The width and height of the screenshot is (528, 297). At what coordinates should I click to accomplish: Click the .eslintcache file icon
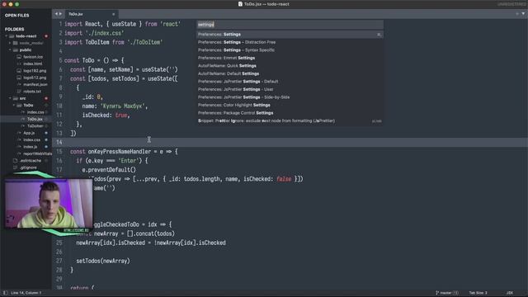[15, 161]
